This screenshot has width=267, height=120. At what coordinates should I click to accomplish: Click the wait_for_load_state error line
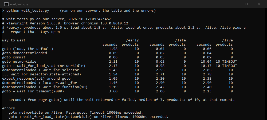89,117
